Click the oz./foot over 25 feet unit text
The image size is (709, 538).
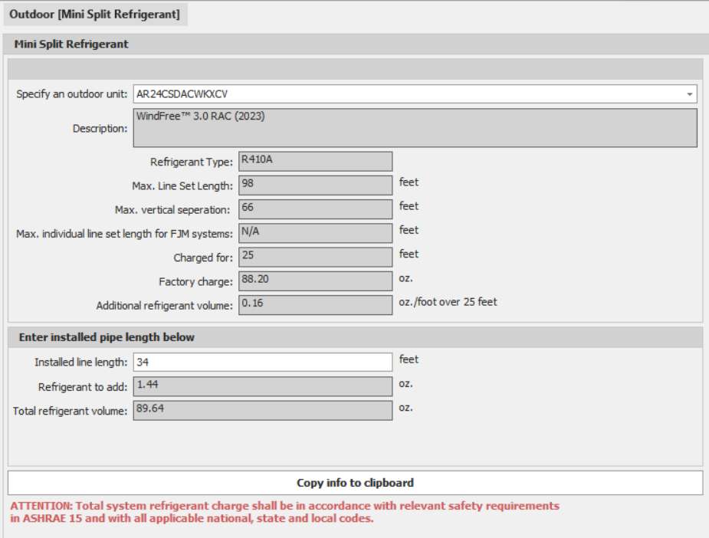point(448,302)
